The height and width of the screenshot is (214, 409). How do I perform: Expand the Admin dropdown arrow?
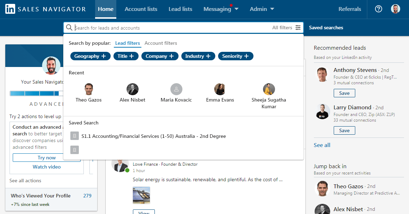coord(272,9)
